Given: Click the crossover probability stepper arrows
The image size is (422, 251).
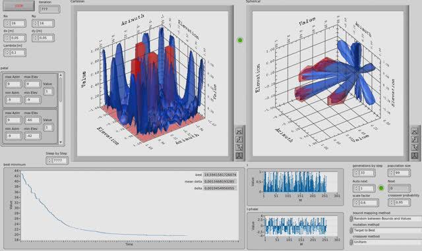Looking at the screenshot, I should 391,202.
